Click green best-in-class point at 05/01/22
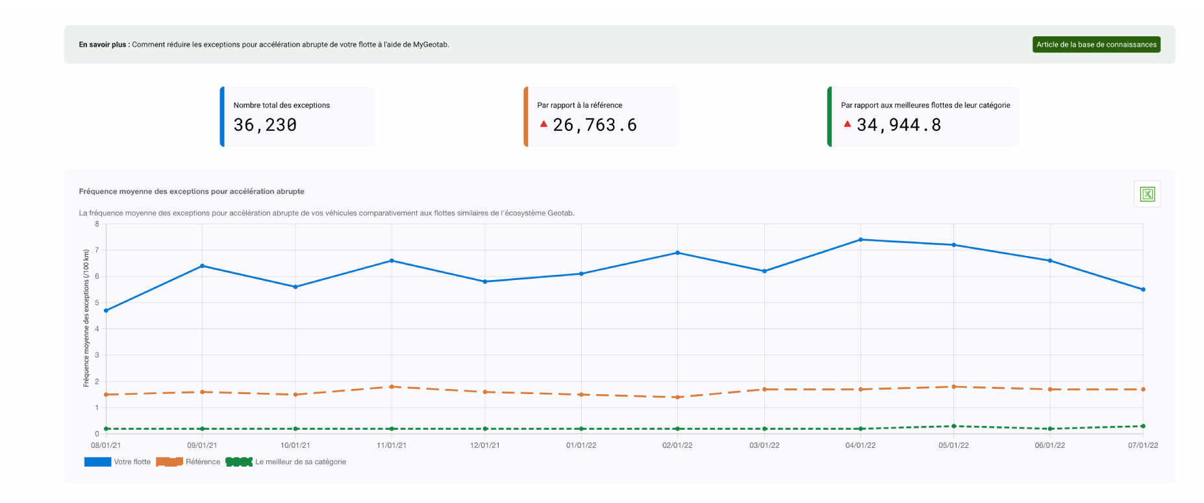The height and width of the screenshot is (503, 1204). (953, 427)
